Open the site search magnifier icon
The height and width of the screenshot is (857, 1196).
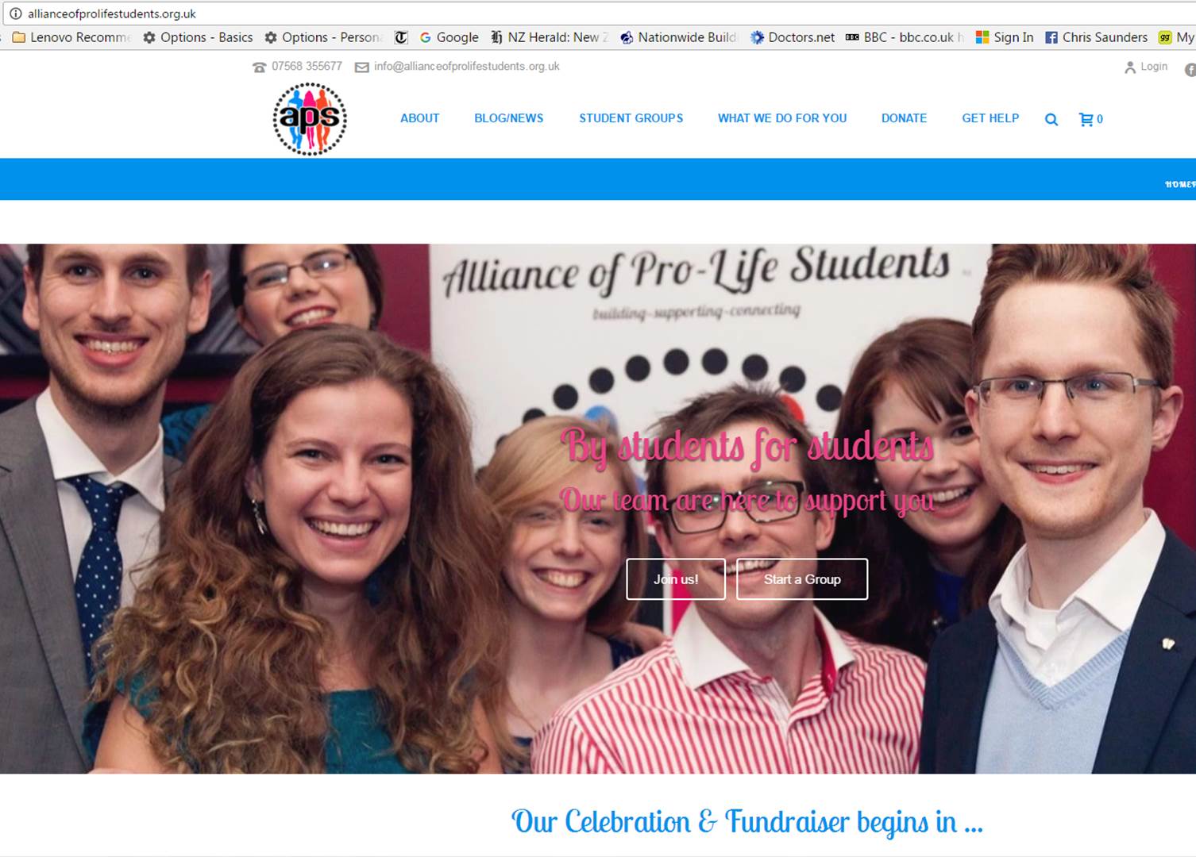point(1051,120)
